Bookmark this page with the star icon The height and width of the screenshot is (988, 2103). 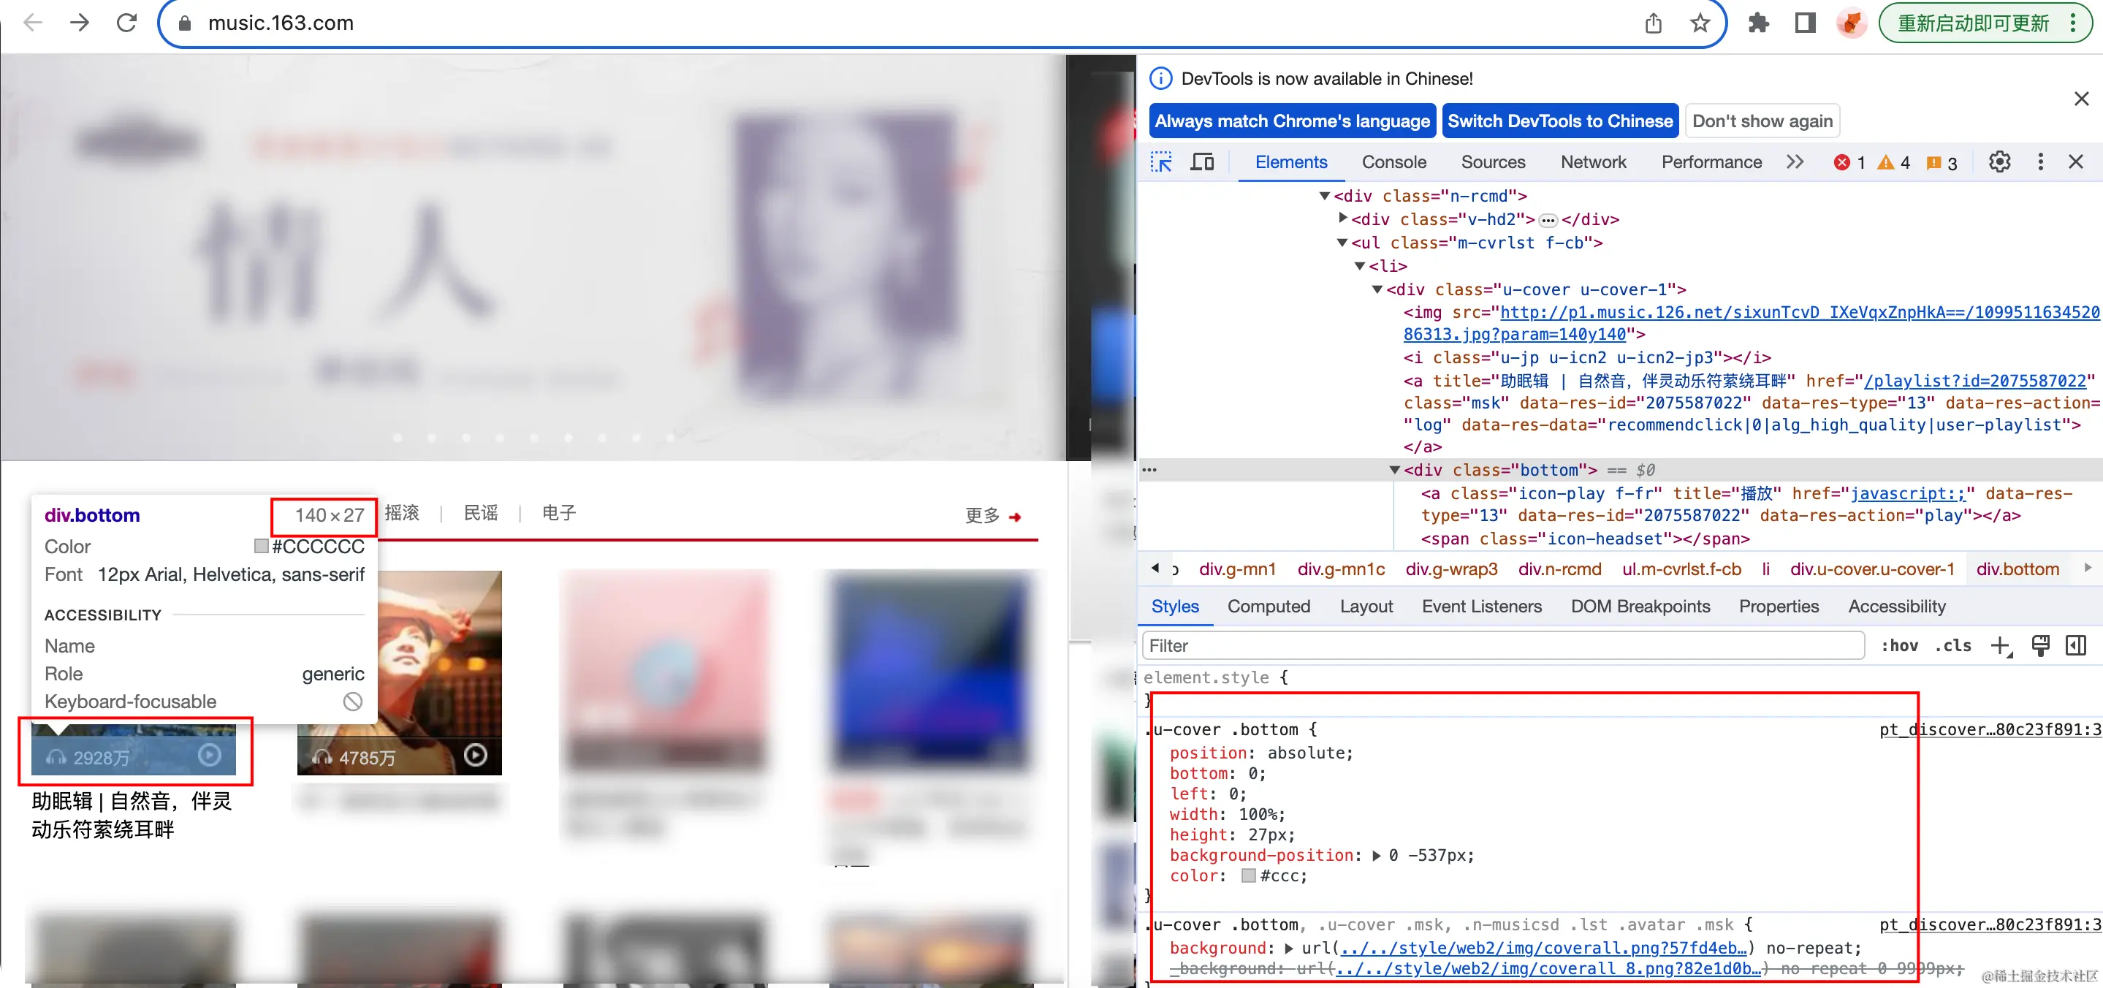click(x=1700, y=23)
